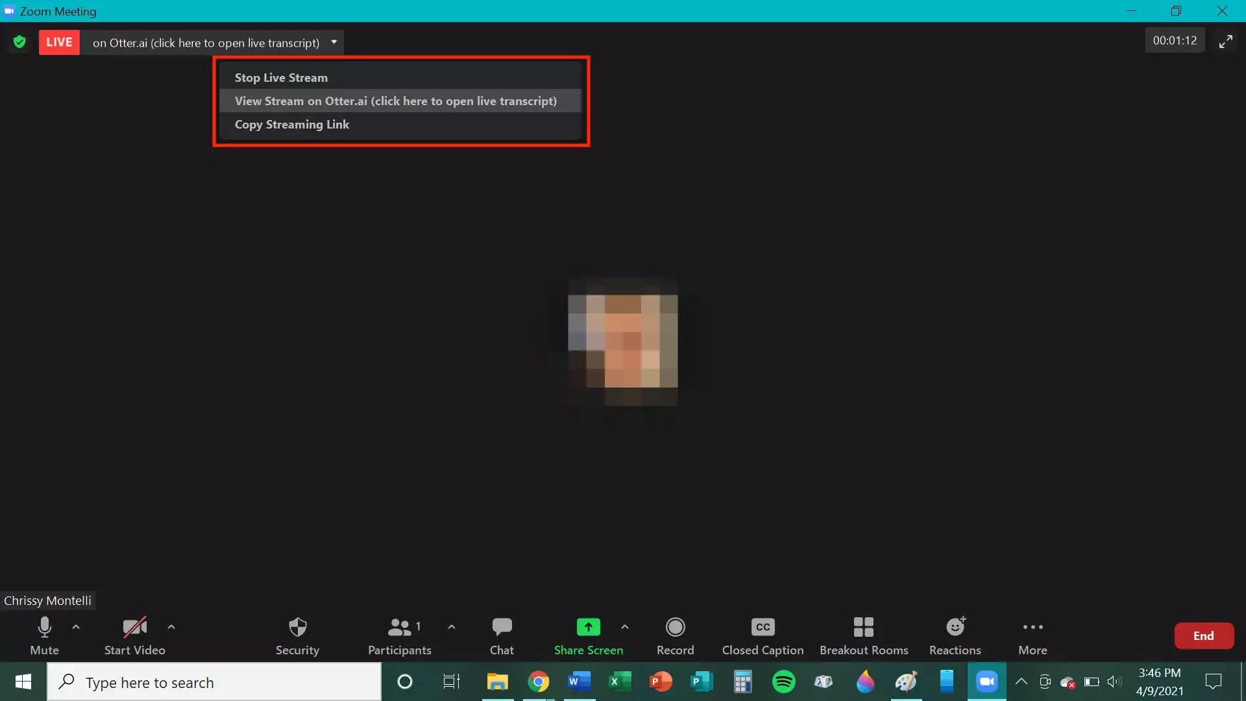Image resolution: width=1246 pixels, height=701 pixels.
Task: Open Cortana from the taskbar
Action: [x=404, y=682]
